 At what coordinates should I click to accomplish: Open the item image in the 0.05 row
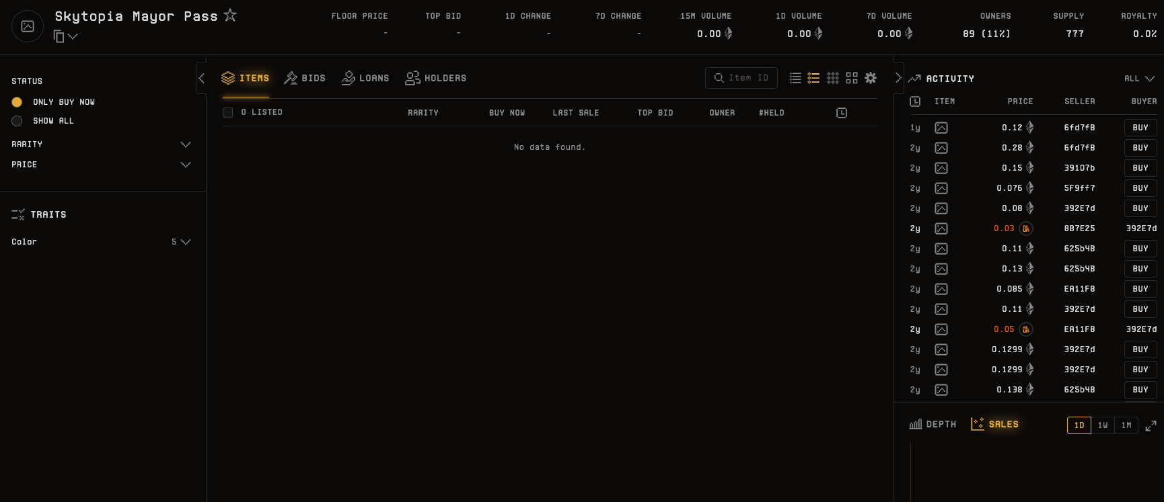pyautogui.click(x=941, y=329)
